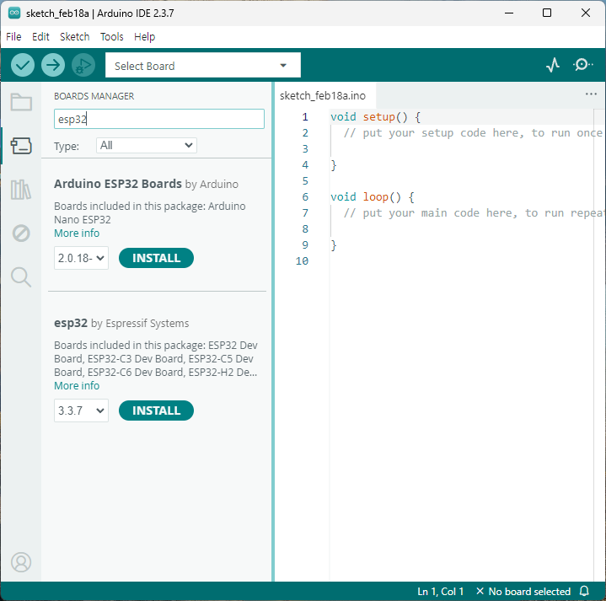Open the Sketch menu
The height and width of the screenshot is (601, 606).
tap(74, 37)
